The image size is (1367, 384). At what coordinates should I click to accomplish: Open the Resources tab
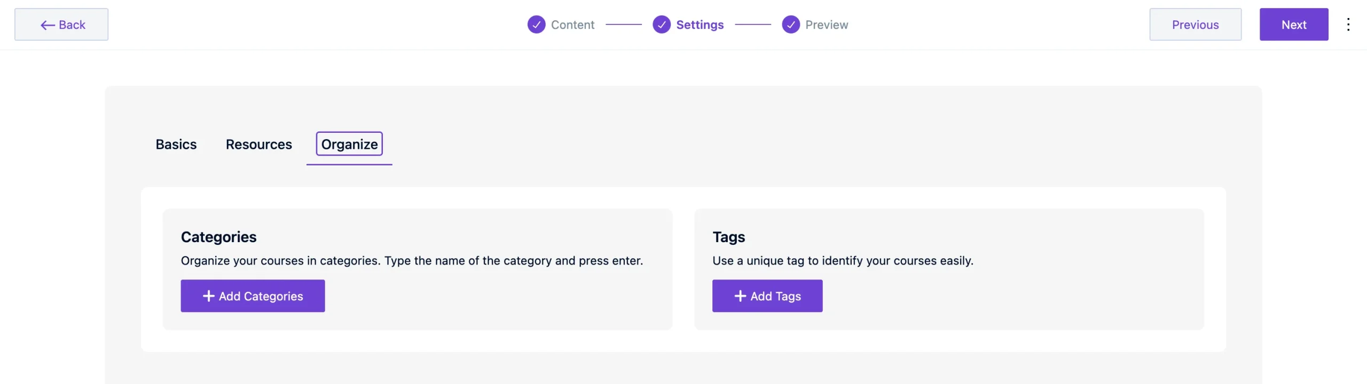pos(258,144)
